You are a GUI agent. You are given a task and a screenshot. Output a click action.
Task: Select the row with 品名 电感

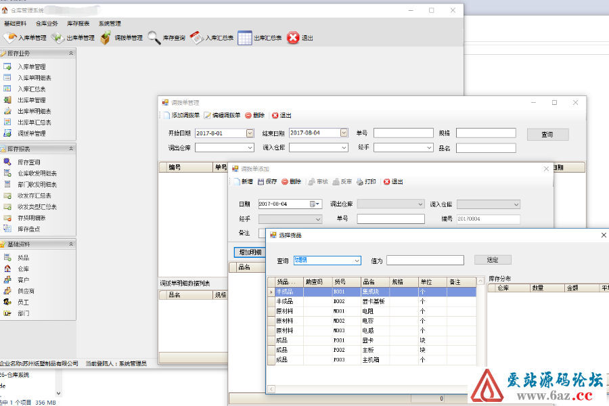(372, 331)
